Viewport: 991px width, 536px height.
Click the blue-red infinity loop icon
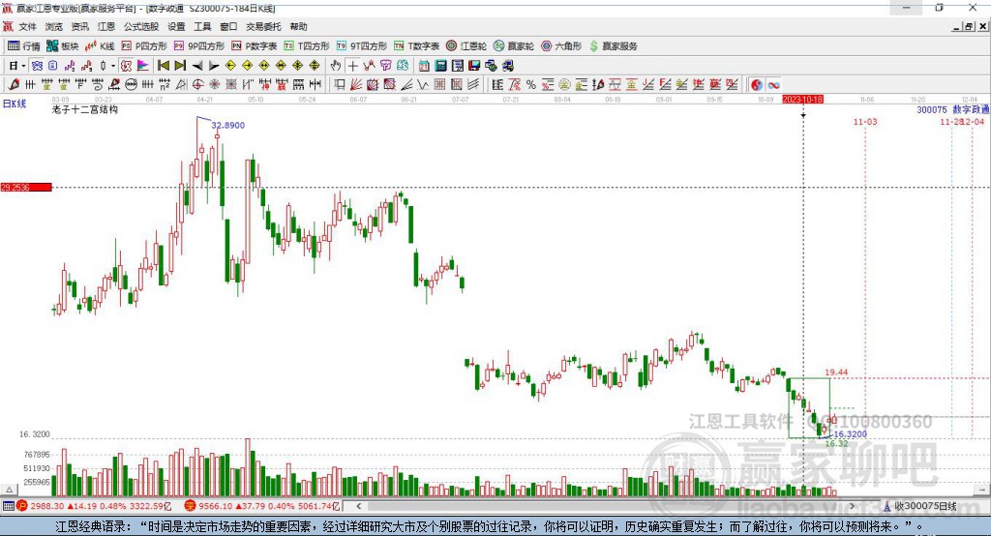point(773,85)
